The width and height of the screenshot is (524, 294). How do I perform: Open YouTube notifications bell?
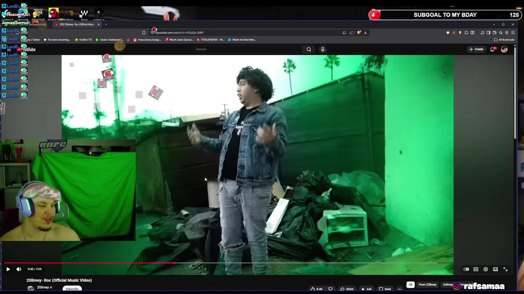[493, 49]
